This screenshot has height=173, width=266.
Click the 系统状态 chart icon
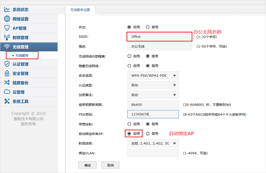(7, 10)
